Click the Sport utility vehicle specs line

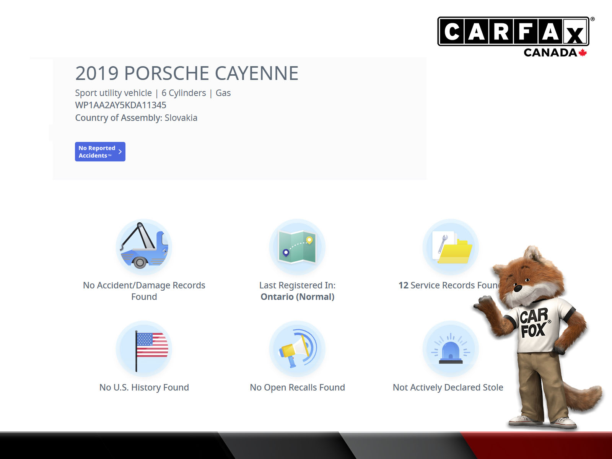click(153, 93)
